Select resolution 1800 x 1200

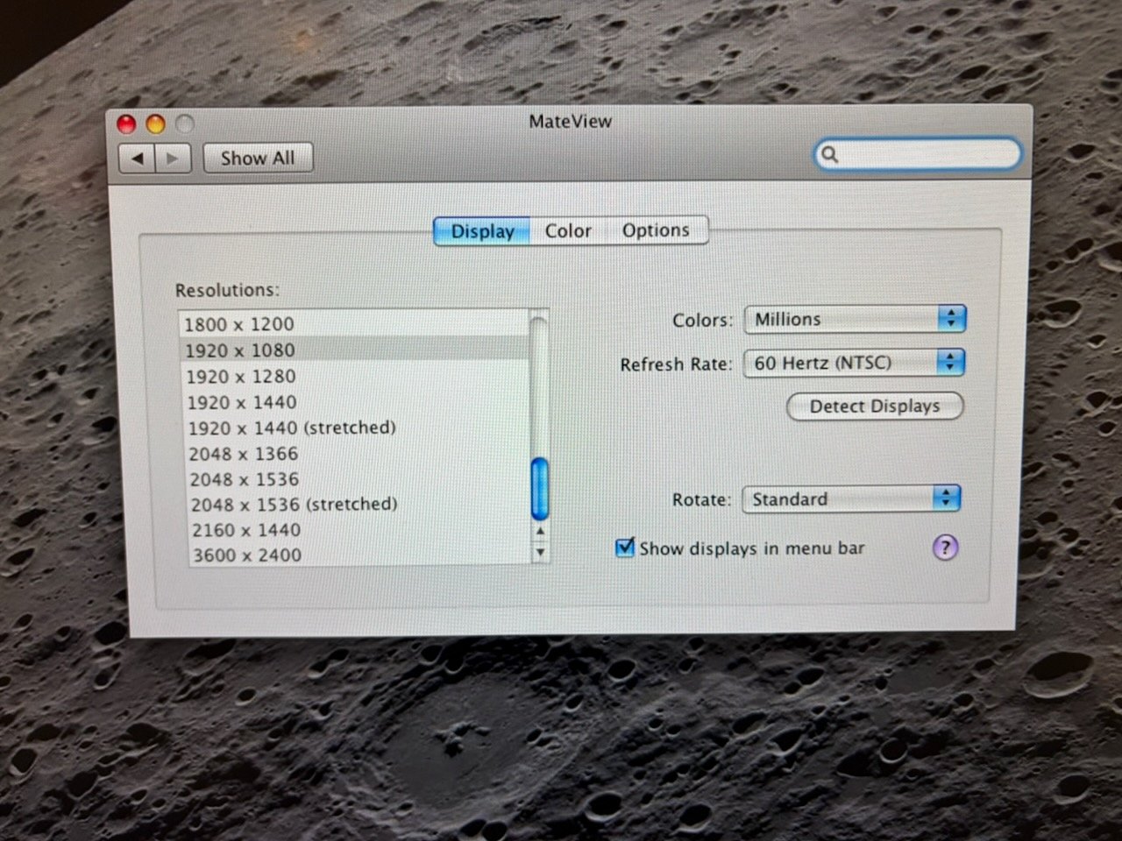(x=354, y=324)
